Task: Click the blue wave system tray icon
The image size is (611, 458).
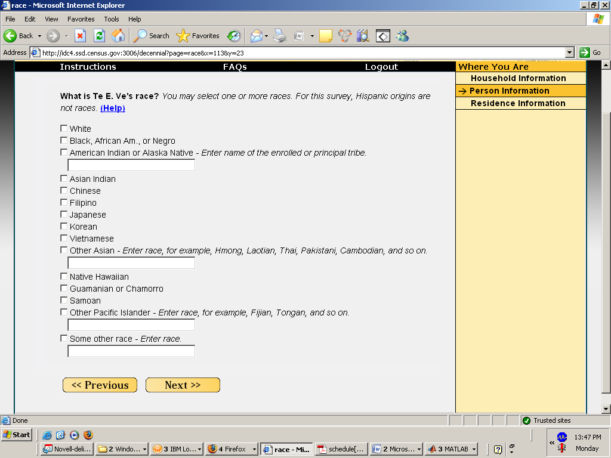Action: tap(561, 437)
